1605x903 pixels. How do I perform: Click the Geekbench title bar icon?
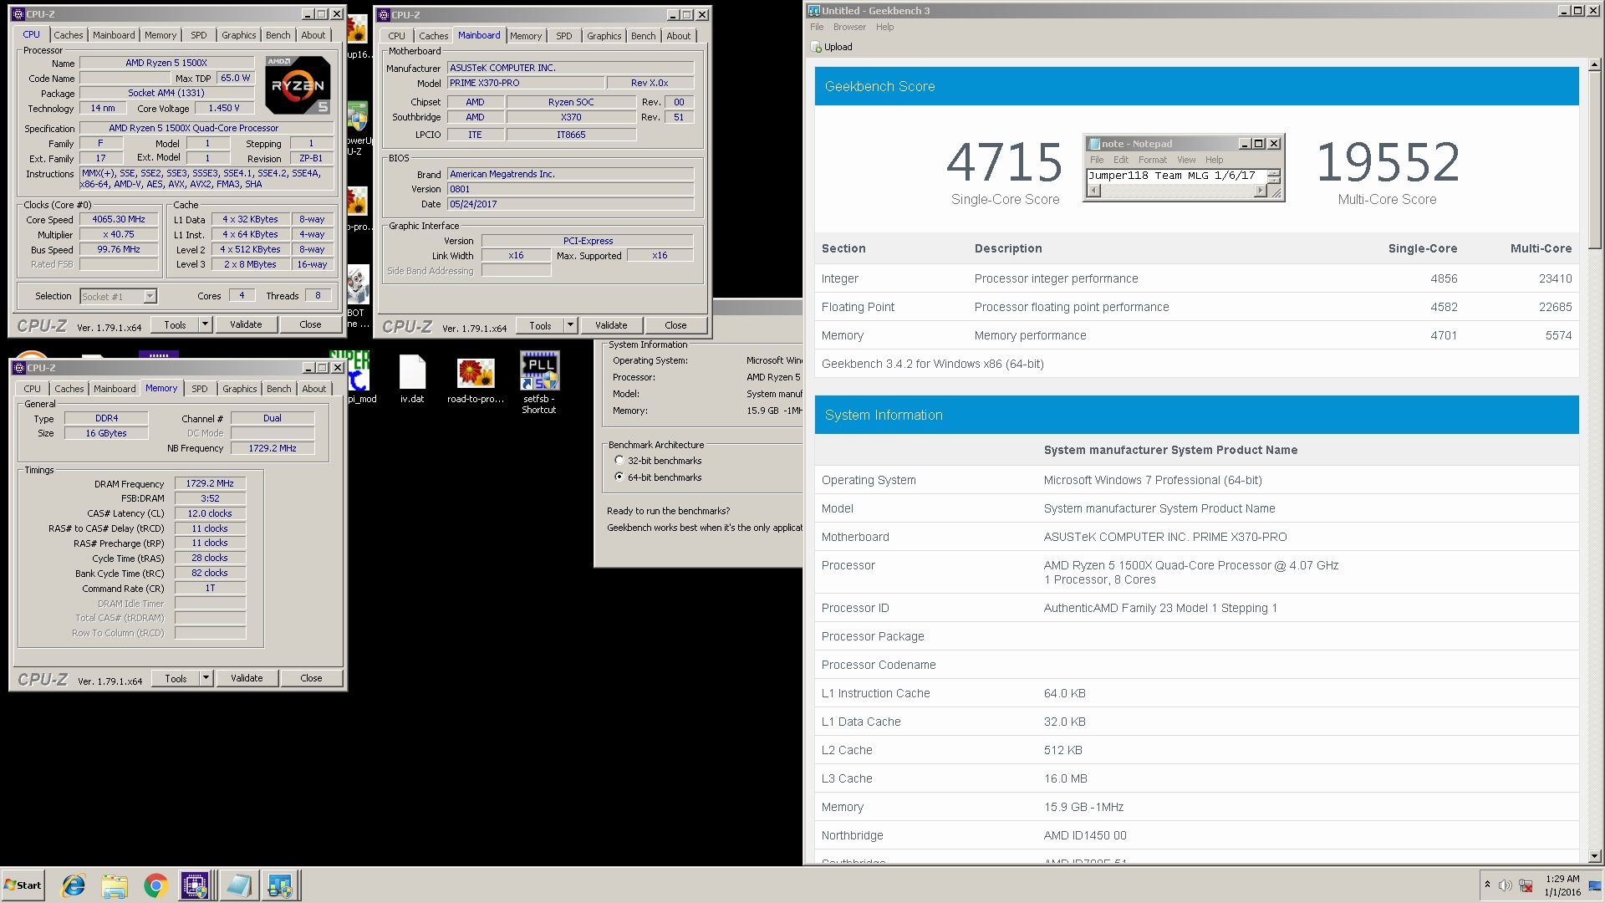[813, 11]
